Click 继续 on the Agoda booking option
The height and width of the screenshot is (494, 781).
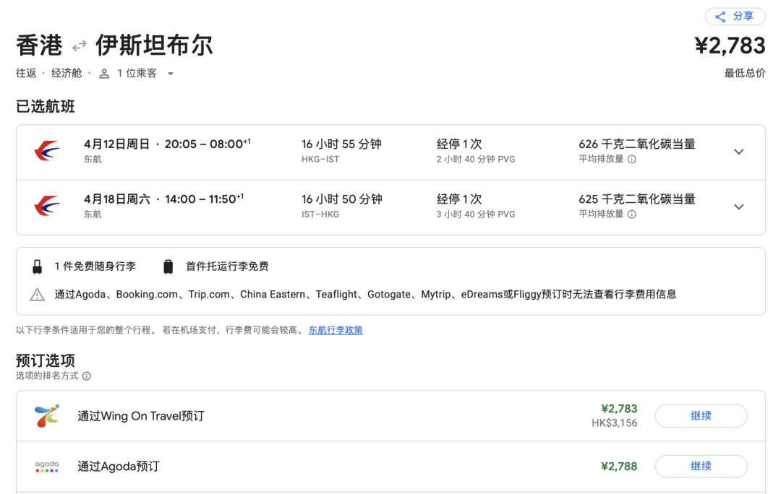click(x=701, y=466)
